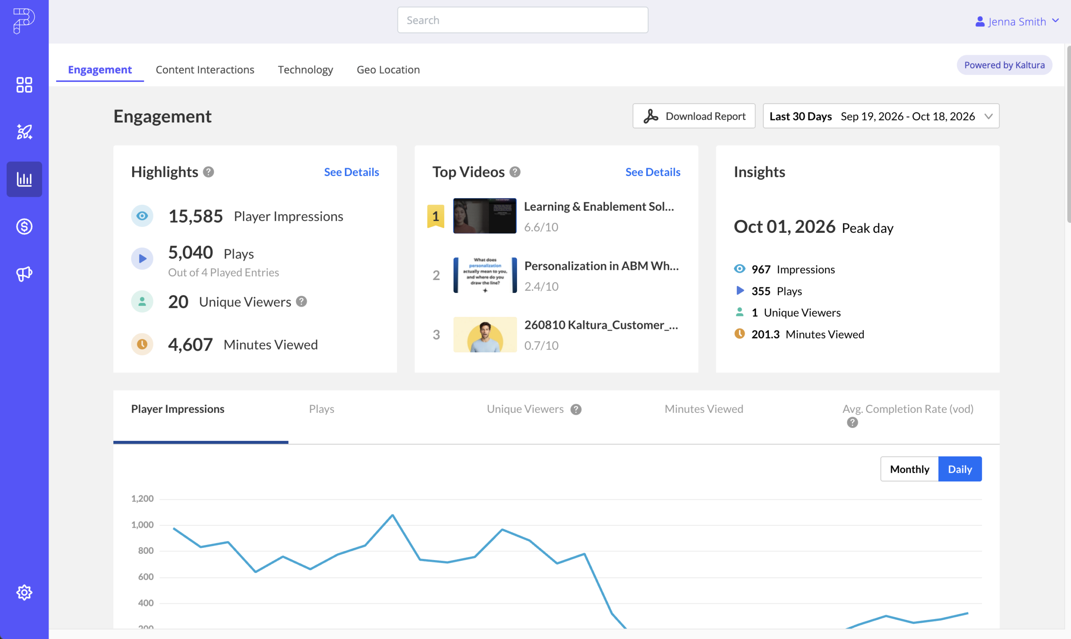Viewport: 1071px width, 639px height.
Task: Click the help icon next to Highlights
Action: coord(209,172)
